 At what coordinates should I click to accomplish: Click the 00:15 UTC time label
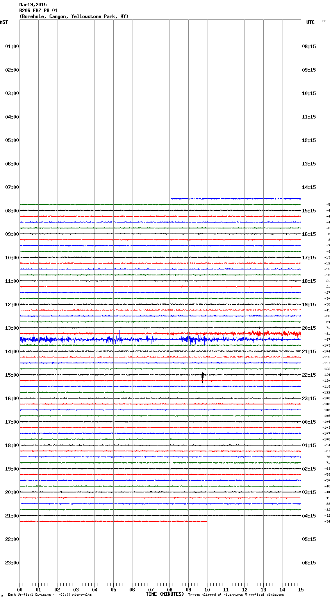pos(309,422)
